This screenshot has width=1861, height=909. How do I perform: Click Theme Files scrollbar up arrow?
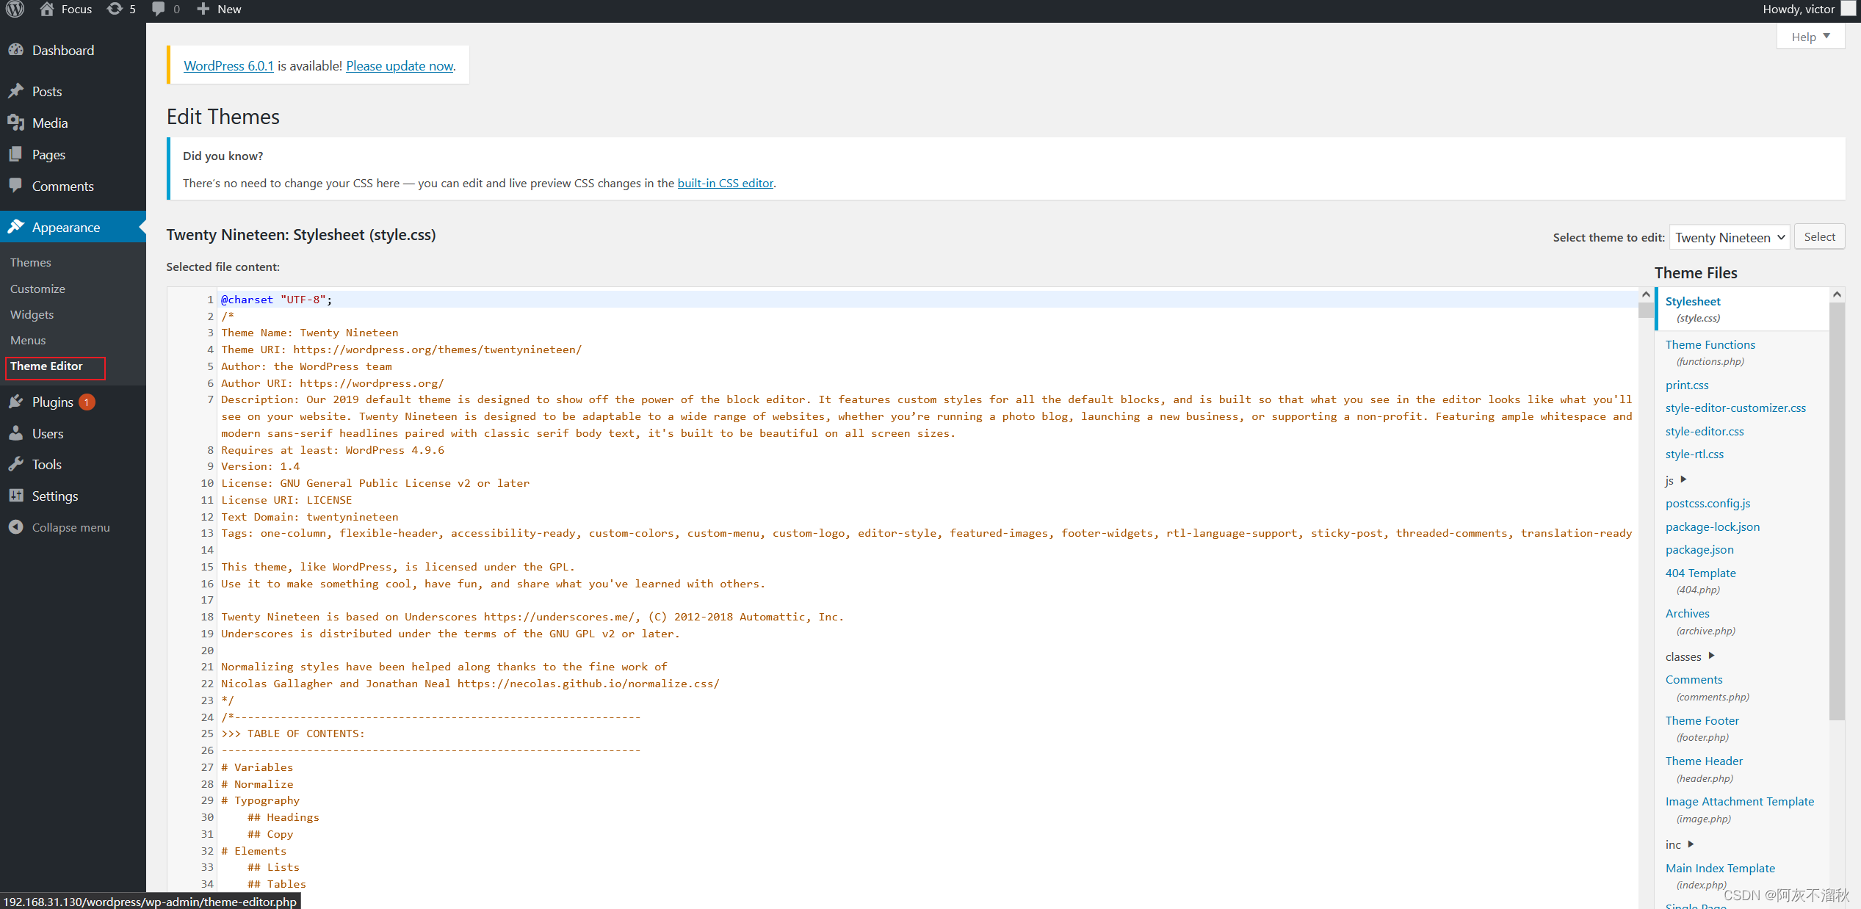tap(1837, 295)
